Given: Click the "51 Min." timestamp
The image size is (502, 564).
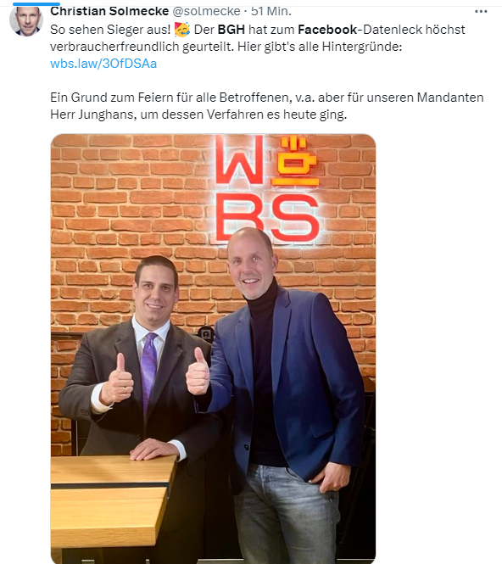Looking at the screenshot, I should tap(271, 11).
